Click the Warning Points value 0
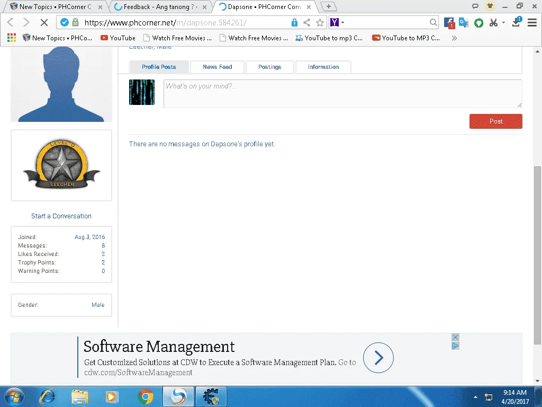The image size is (542, 407). (x=103, y=271)
